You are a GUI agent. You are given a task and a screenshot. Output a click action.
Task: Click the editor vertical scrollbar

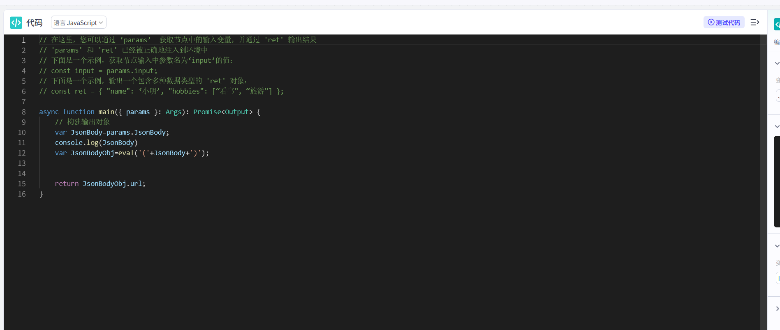(x=764, y=182)
